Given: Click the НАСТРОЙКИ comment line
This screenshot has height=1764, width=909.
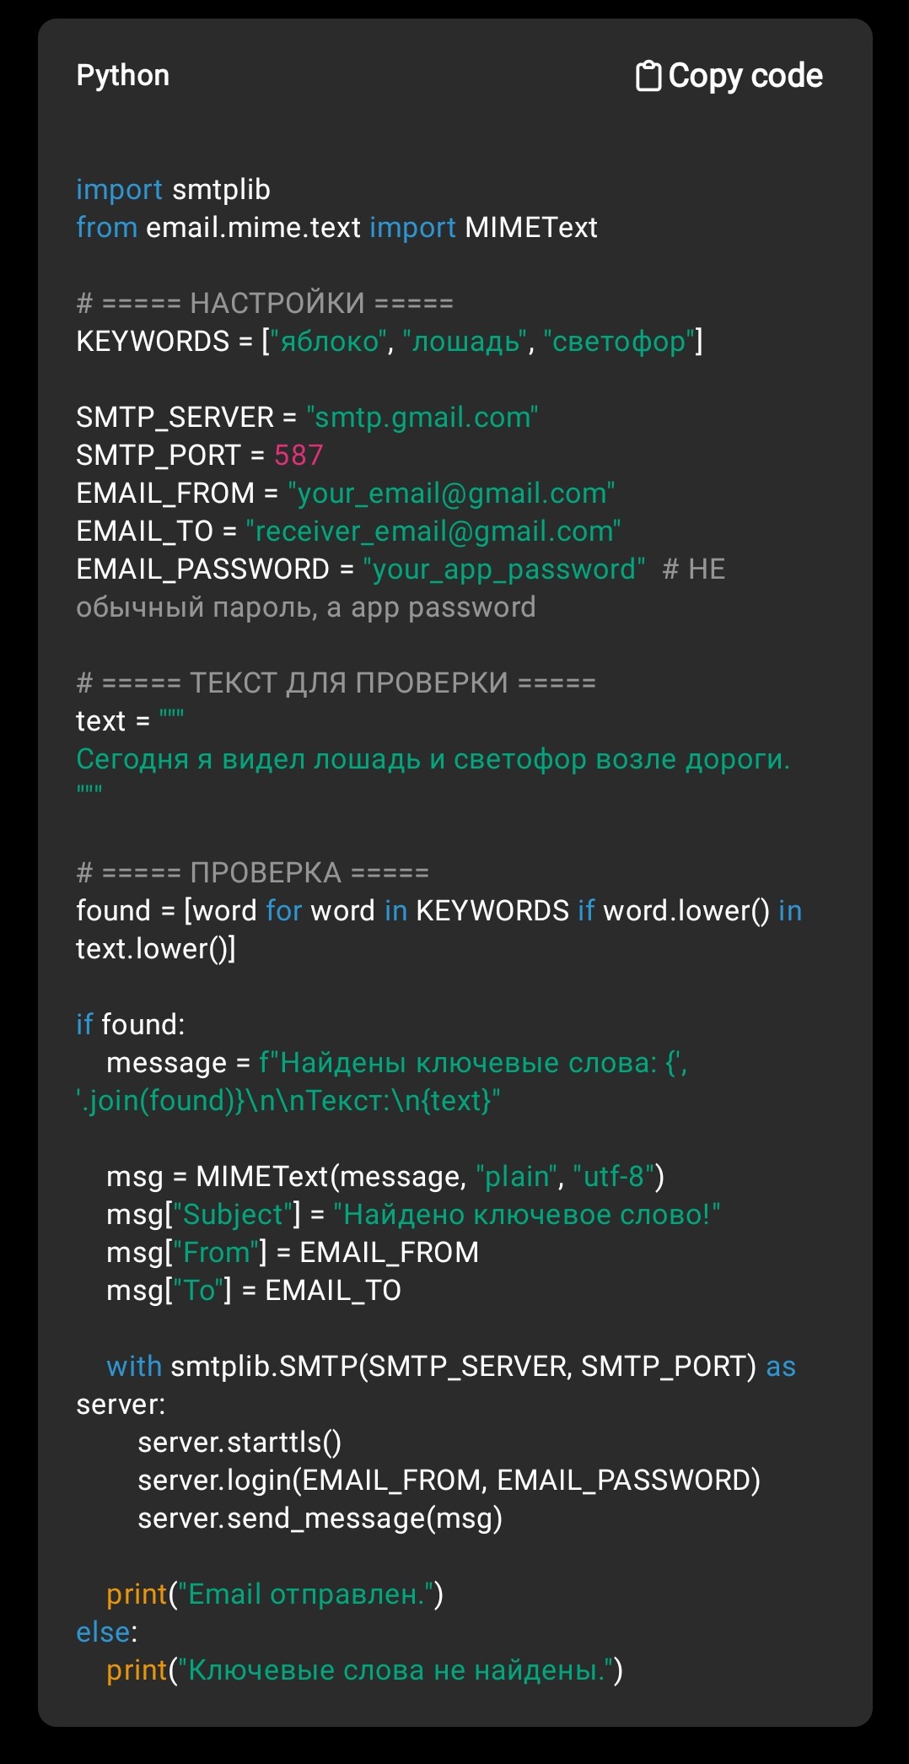Looking at the screenshot, I should (265, 303).
